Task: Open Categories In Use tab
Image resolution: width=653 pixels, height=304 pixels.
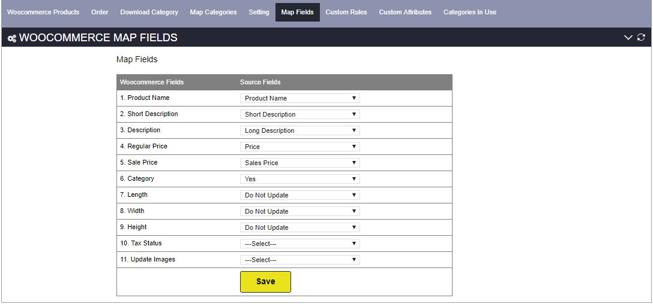Action: coord(470,12)
